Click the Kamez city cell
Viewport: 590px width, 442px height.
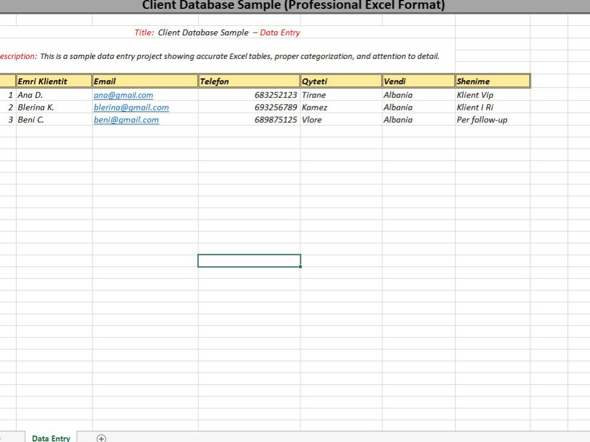pos(341,107)
